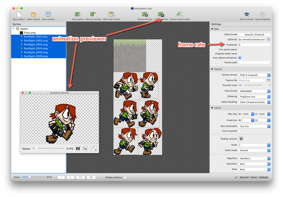Click the Fit zoom button
The height and width of the screenshot is (197, 283).
(91, 177)
